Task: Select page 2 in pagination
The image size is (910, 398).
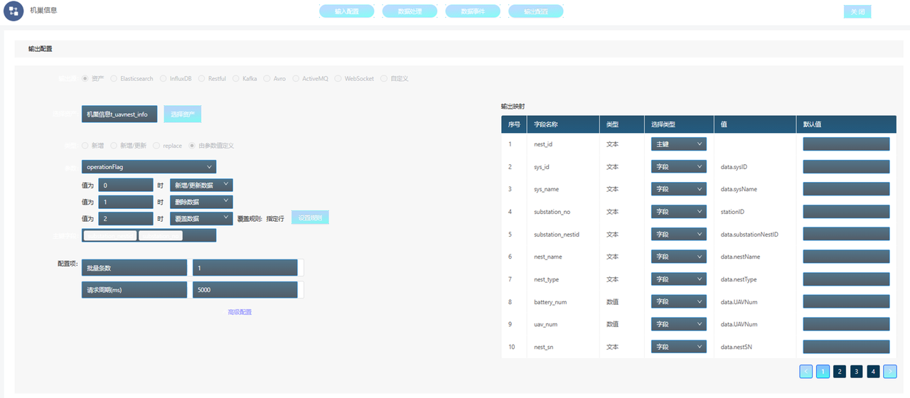Action: [x=840, y=371]
